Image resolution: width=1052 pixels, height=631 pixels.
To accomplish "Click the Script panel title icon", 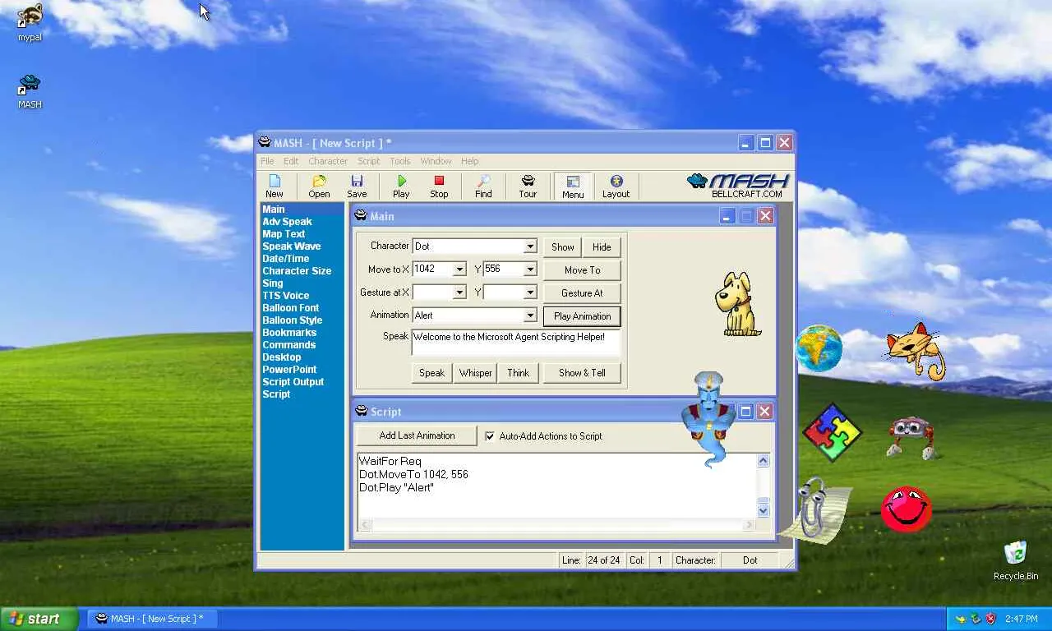I will coord(361,412).
